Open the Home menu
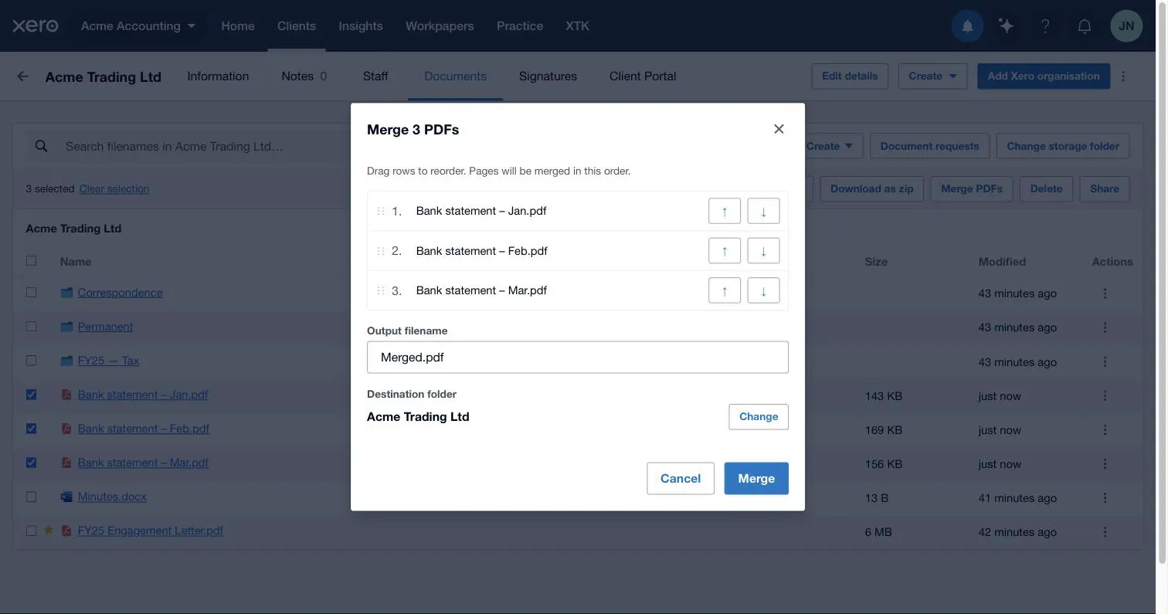The image size is (1168, 614). pyautogui.click(x=238, y=25)
